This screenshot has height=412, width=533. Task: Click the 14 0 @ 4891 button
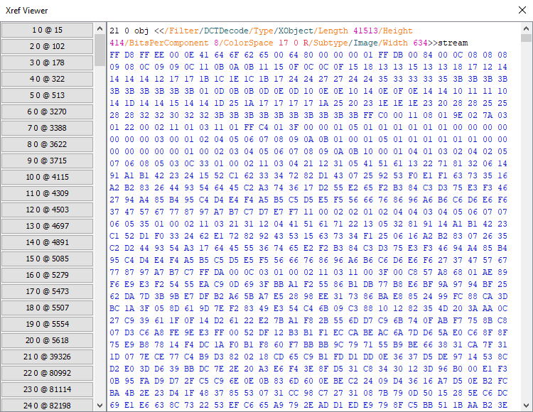[x=47, y=242]
